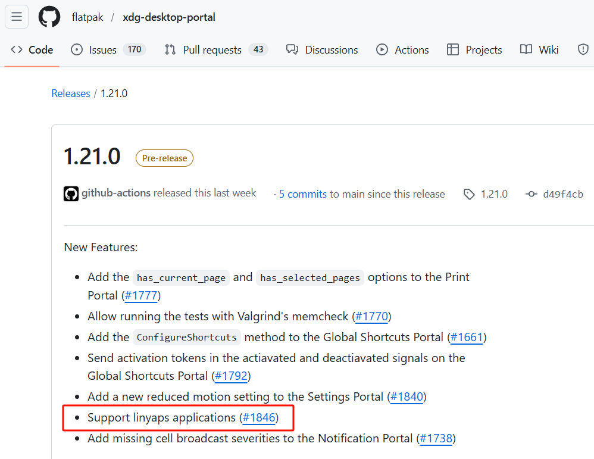Image resolution: width=594 pixels, height=459 pixels.
Task: Open the hamburger navigation menu
Action: click(x=17, y=17)
